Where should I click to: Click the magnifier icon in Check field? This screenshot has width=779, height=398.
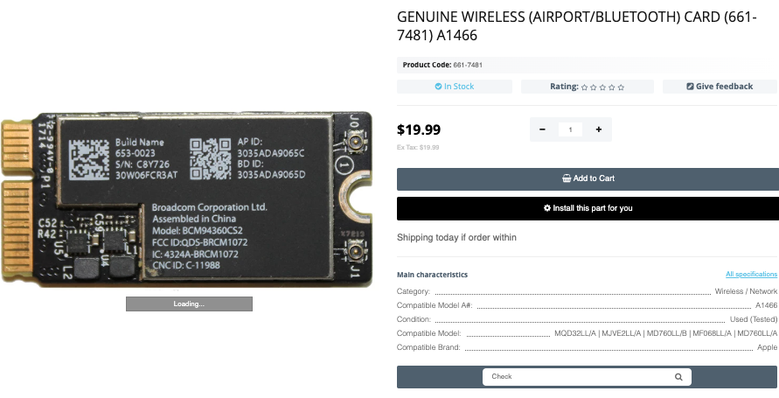pyautogui.click(x=678, y=377)
